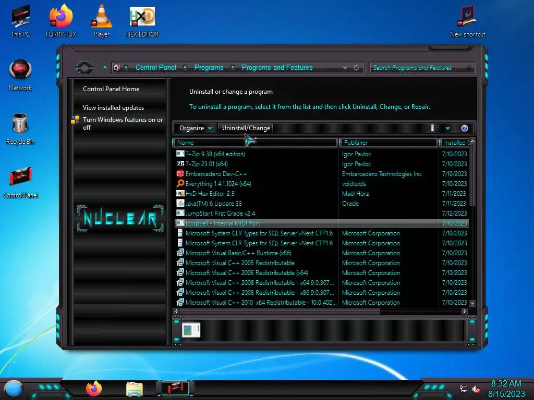
Task: Click the details pane program thumbnail
Action: tap(191, 330)
